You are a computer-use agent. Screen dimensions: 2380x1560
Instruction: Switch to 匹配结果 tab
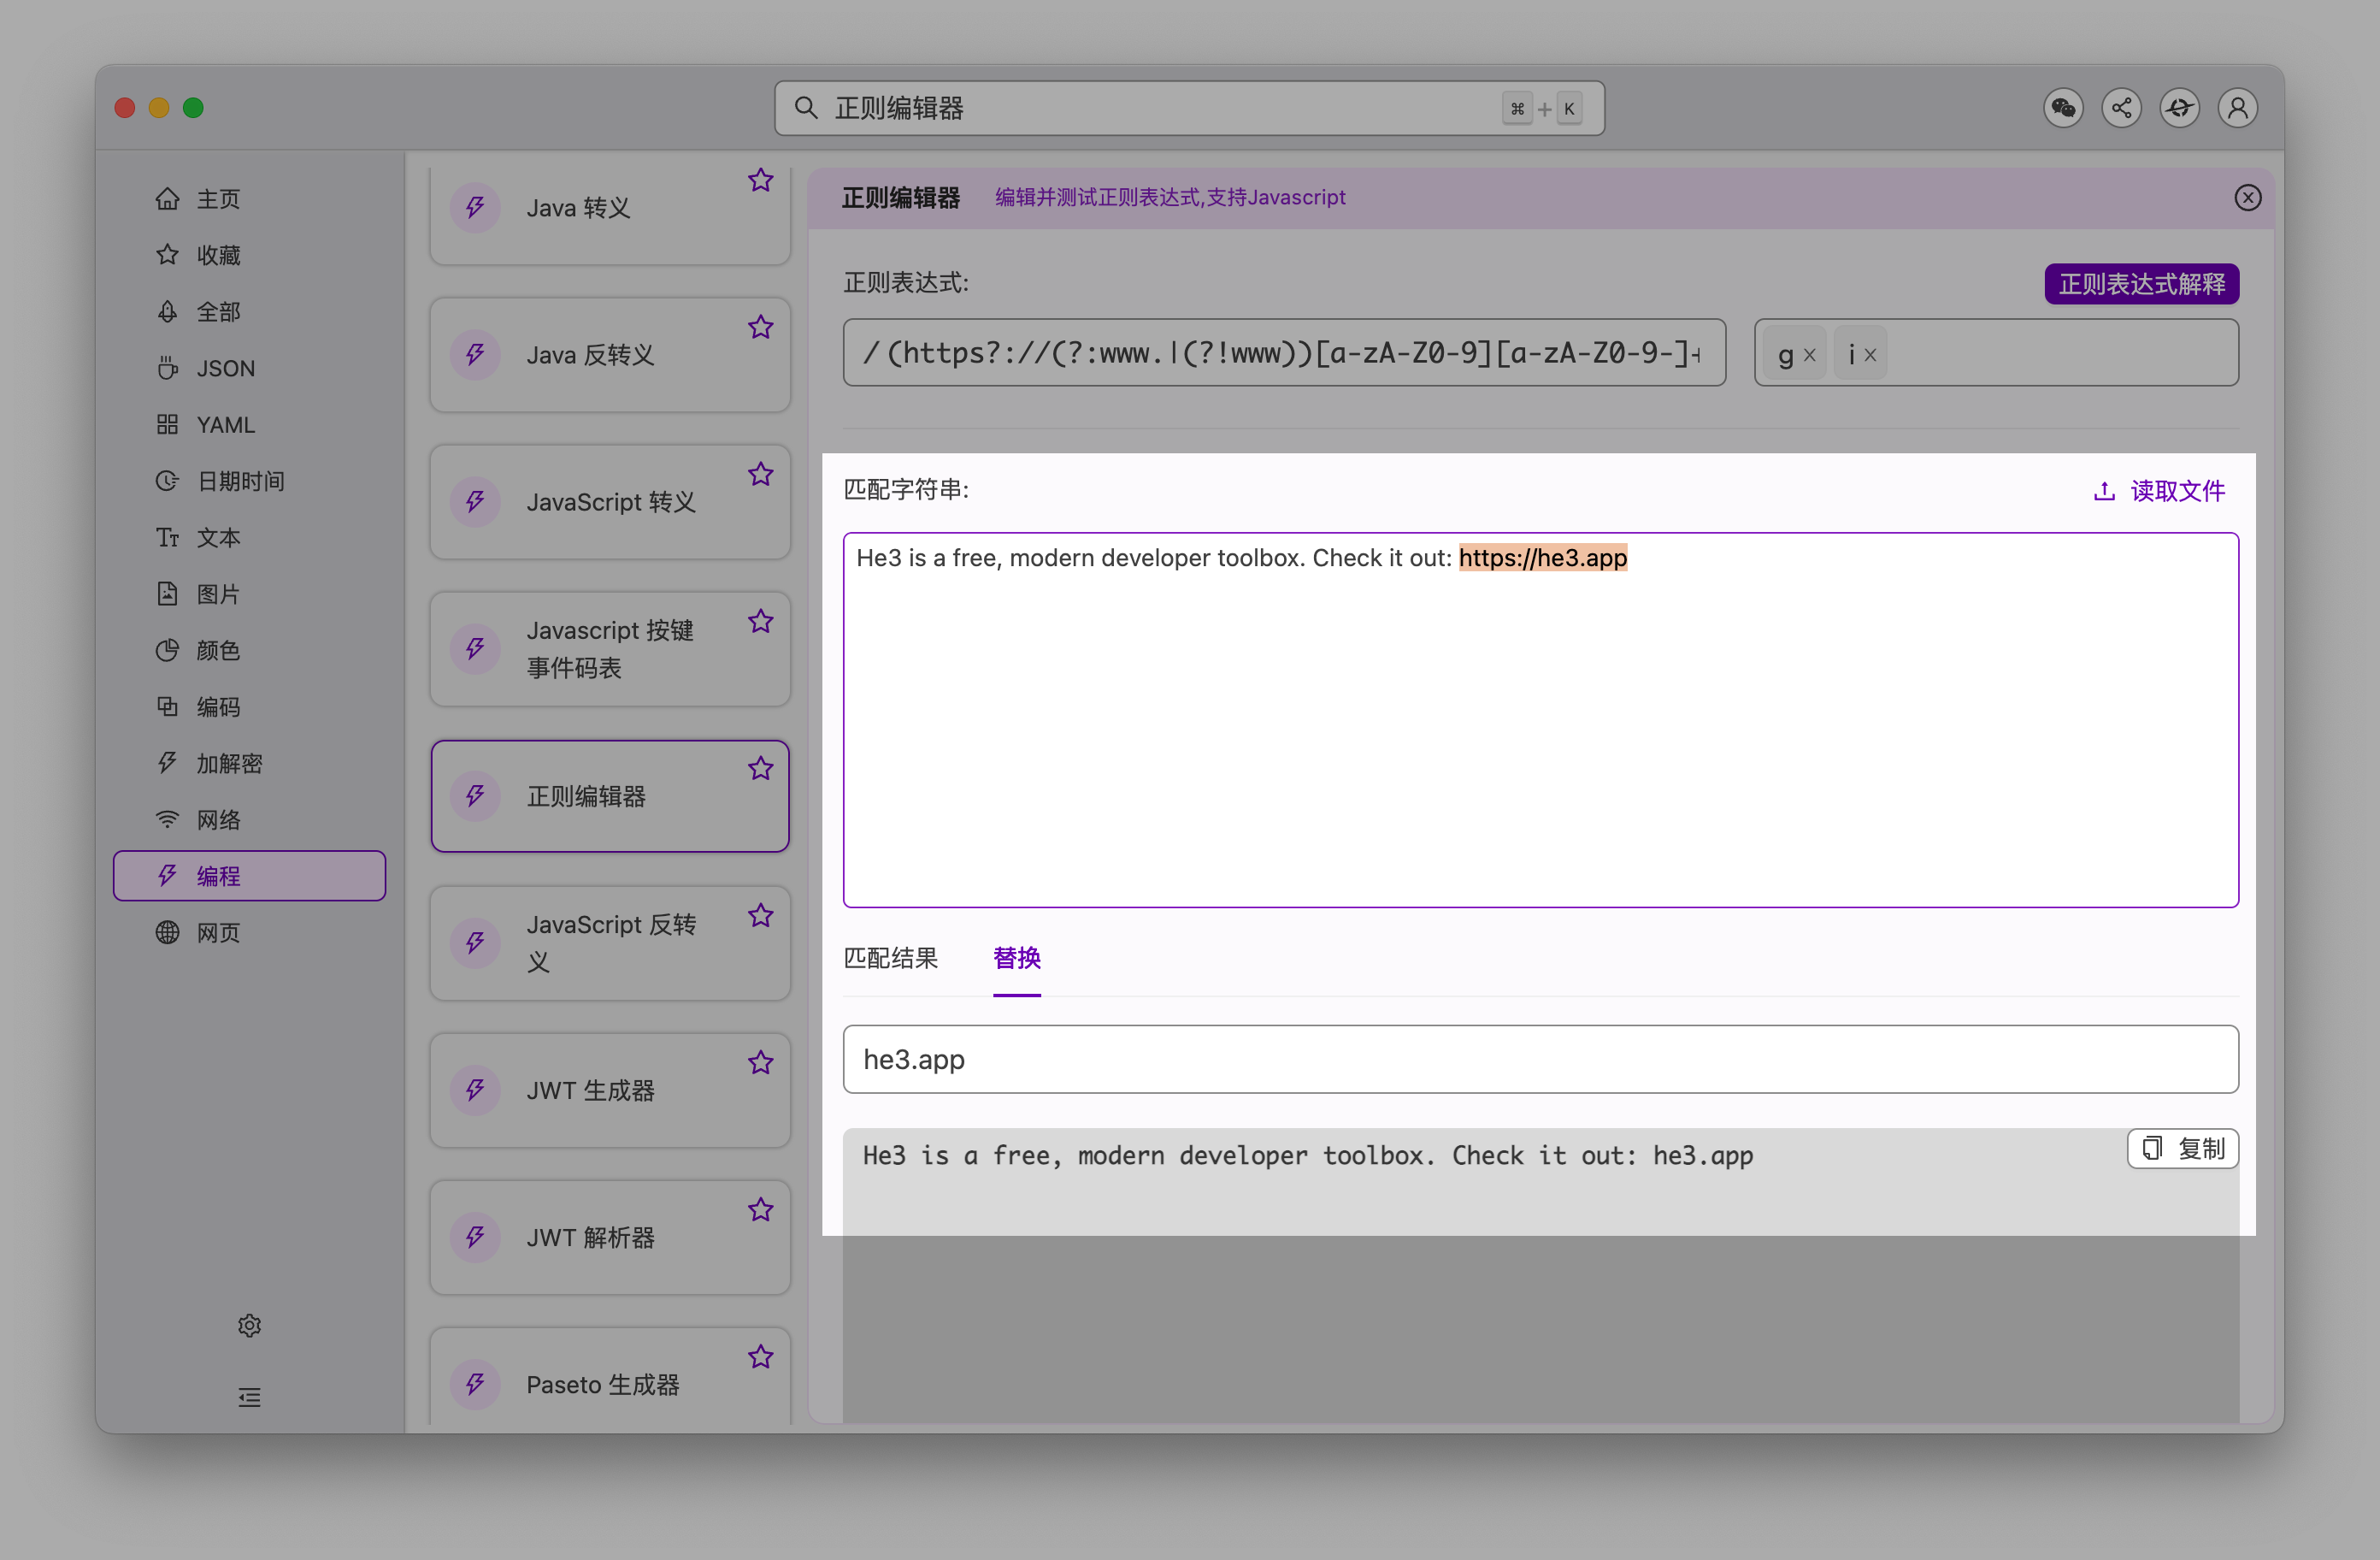pos(890,959)
